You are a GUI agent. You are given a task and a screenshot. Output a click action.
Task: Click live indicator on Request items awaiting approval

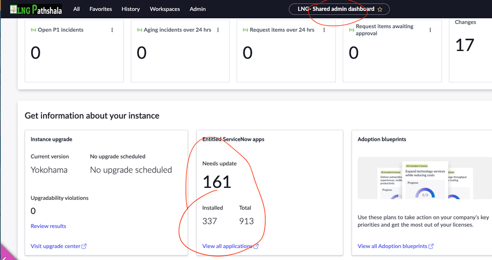pos(351,30)
